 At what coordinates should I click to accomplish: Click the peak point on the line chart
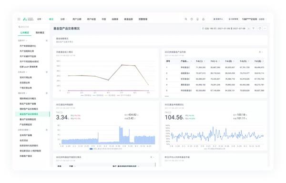pyautogui.click(x=122, y=65)
